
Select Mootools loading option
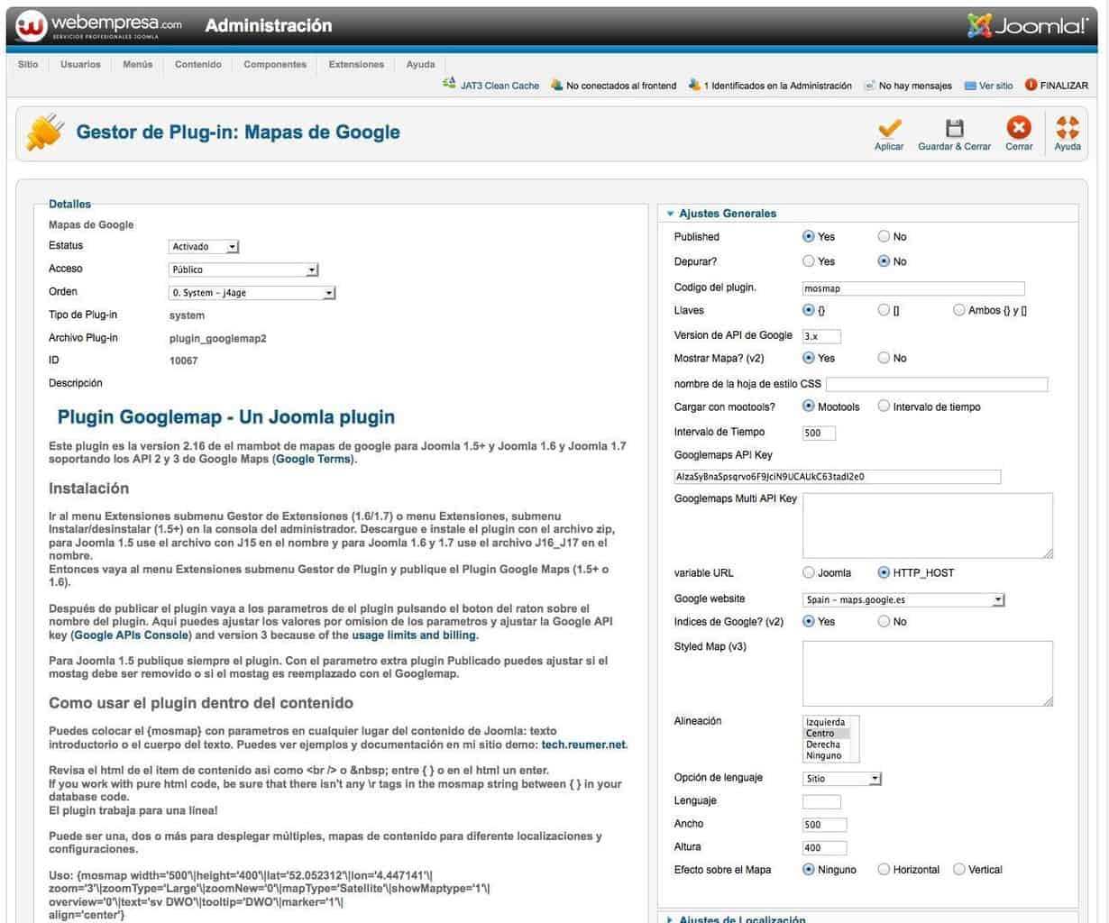(x=809, y=406)
